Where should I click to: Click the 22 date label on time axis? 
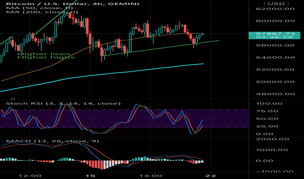point(211,176)
